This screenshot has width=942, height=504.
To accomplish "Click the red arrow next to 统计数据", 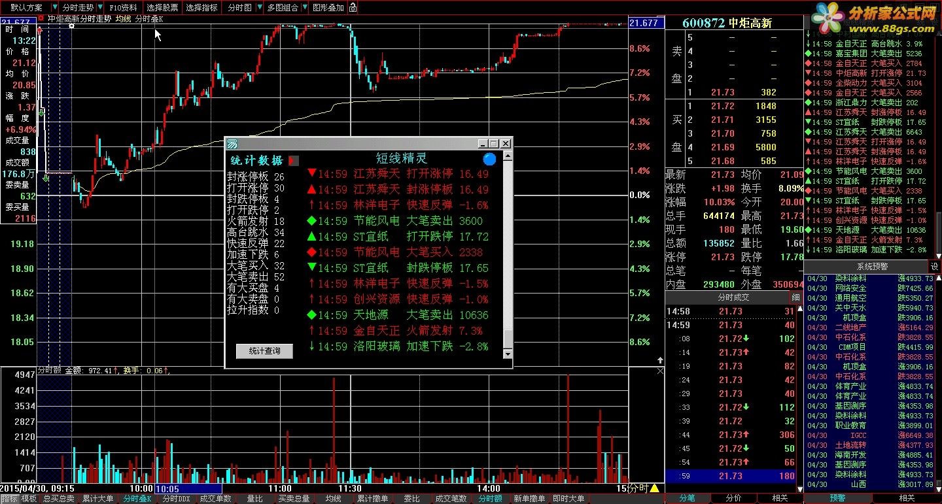I will click(294, 160).
